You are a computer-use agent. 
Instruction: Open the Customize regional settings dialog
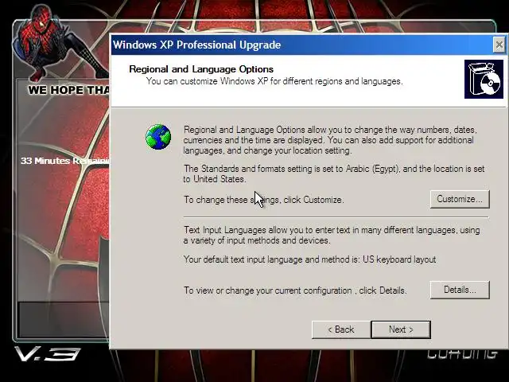[460, 199]
